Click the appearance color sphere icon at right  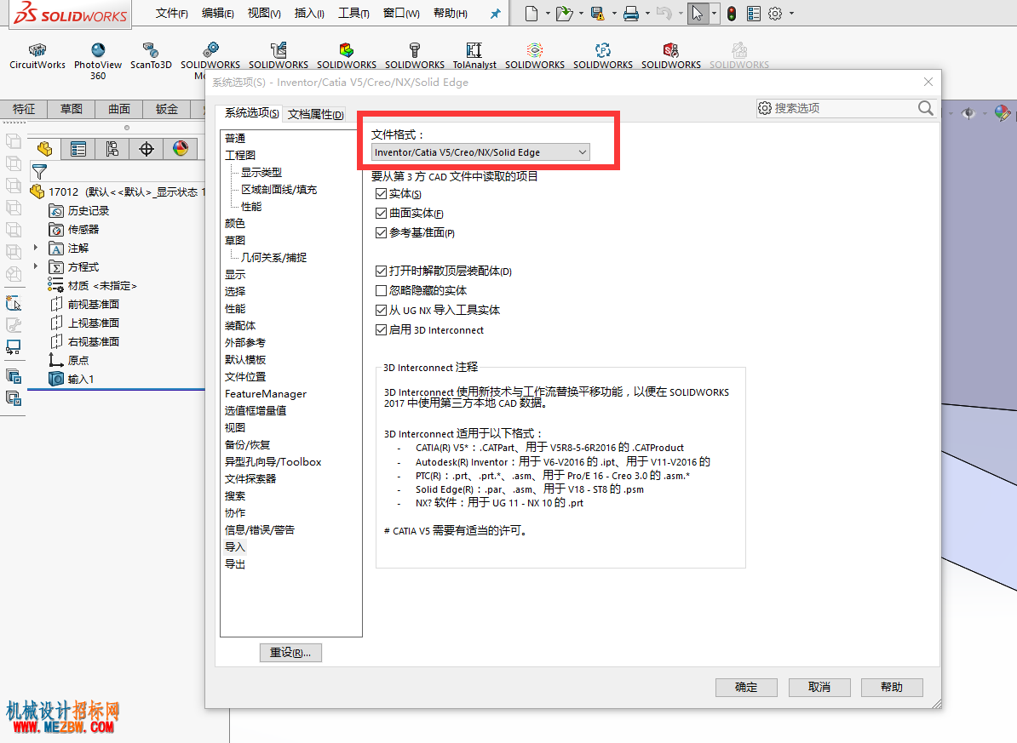1002,113
